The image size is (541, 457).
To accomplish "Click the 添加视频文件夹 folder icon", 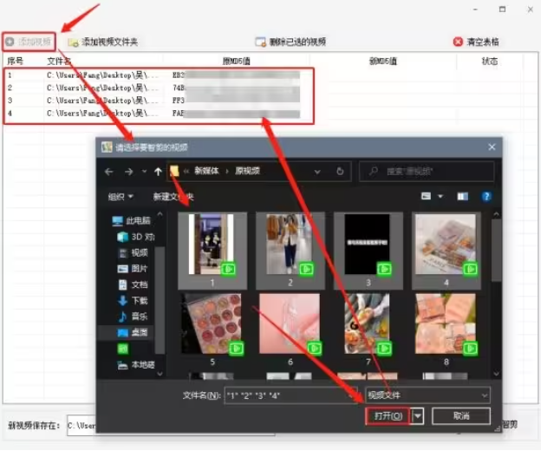I will tap(74, 42).
